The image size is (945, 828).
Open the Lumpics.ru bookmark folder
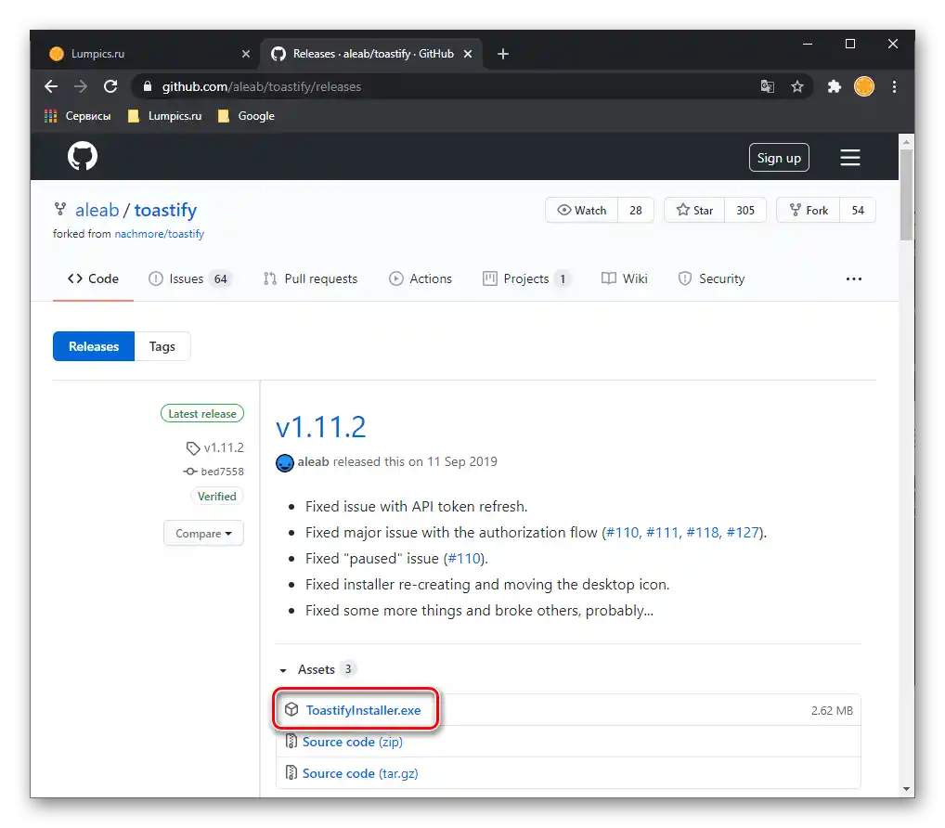(x=164, y=116)
